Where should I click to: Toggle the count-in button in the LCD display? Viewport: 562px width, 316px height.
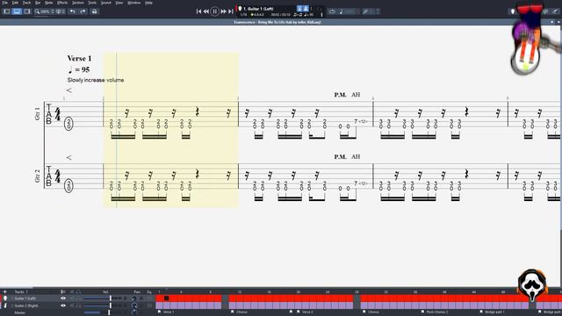[x=299, y=9]
